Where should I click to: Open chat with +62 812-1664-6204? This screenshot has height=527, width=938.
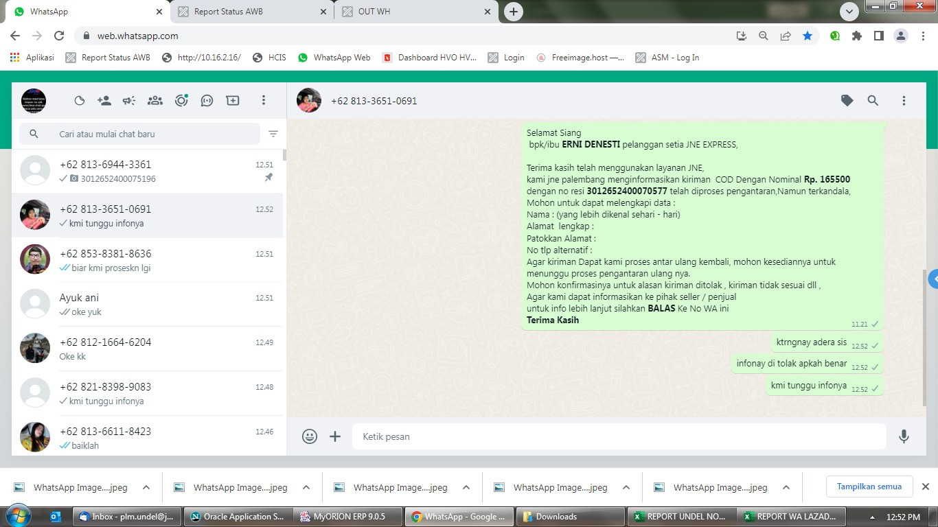(x=148, y=349)
